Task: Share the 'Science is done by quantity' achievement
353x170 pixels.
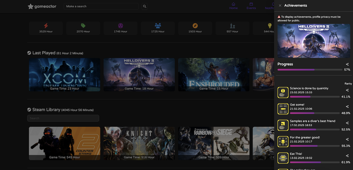Action: (x=347, y=90)
